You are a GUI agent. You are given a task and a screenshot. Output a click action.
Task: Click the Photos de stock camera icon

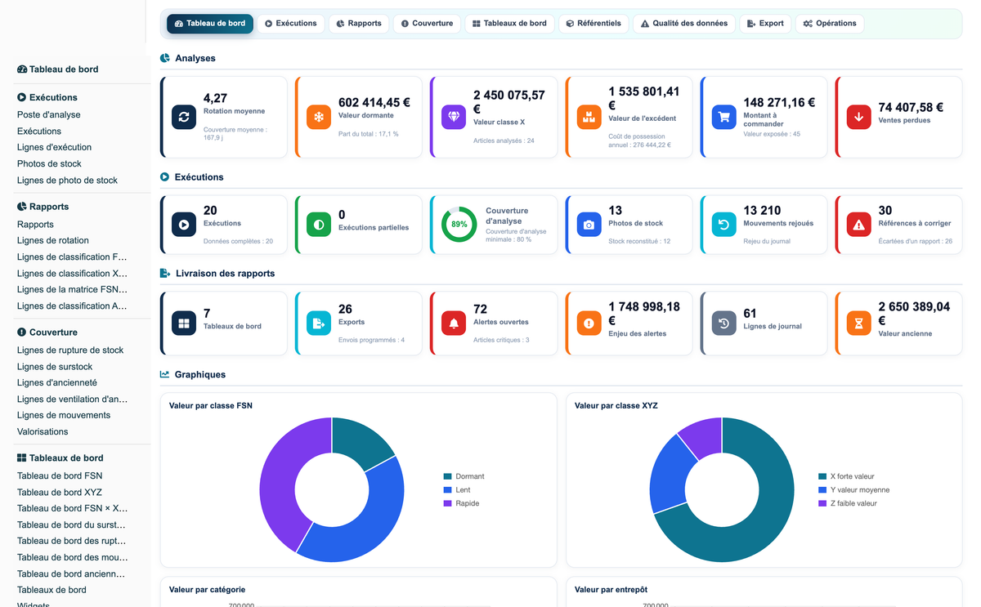tap(589, 225)
